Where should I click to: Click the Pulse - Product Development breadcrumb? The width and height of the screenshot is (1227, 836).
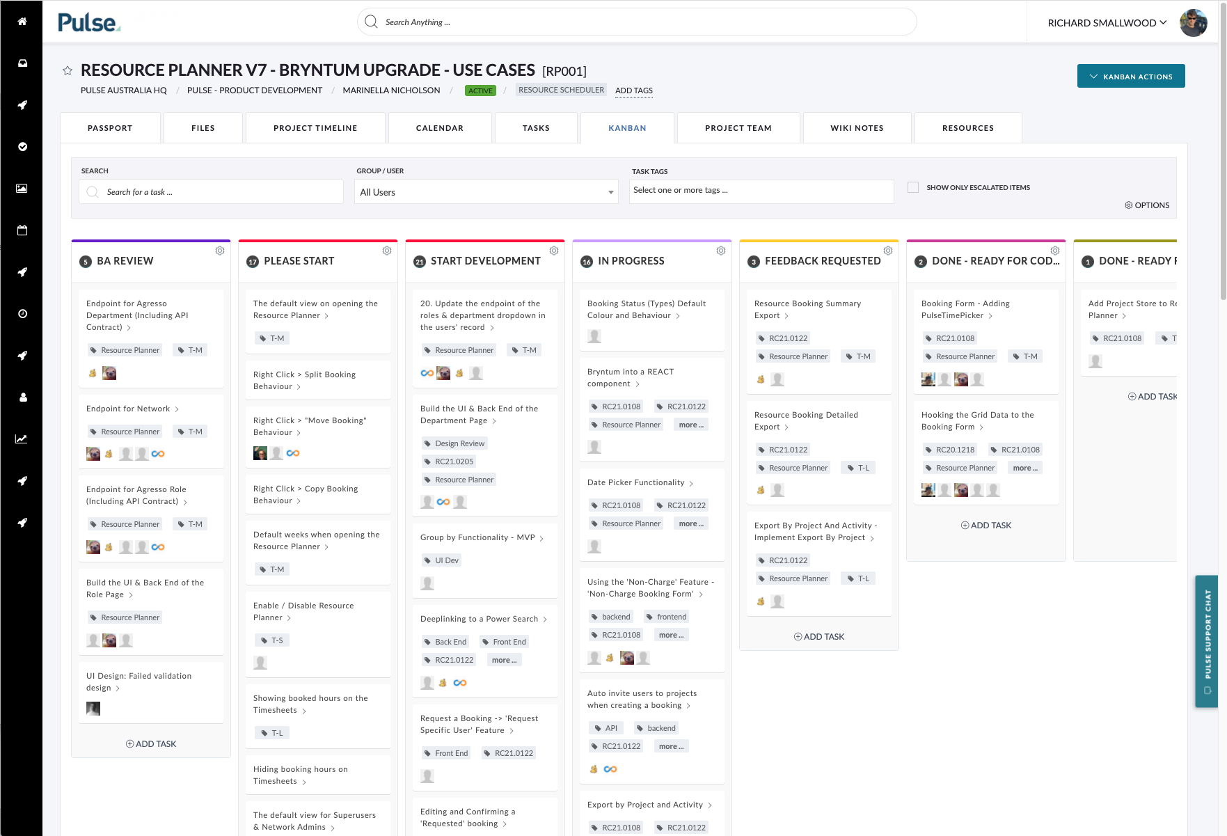coord(255,90)
